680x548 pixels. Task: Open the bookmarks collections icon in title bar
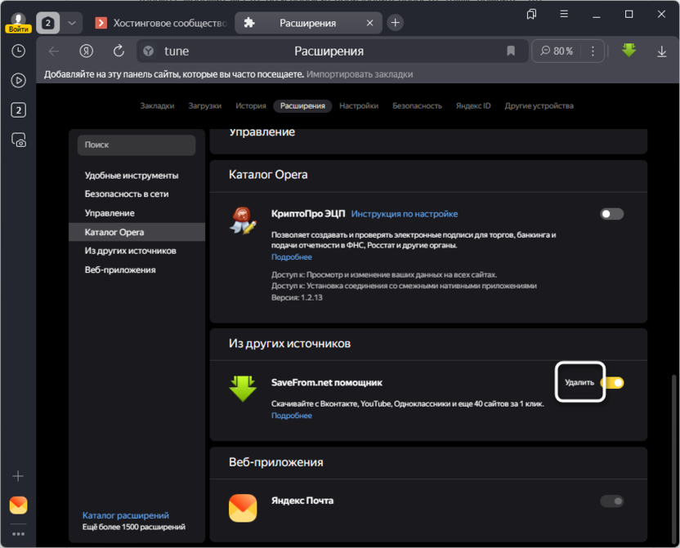pyautogui.click(x=532, y=15)
